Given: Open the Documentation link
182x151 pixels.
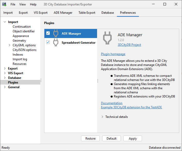Looking at the screenshot, I should click(112, 103).
